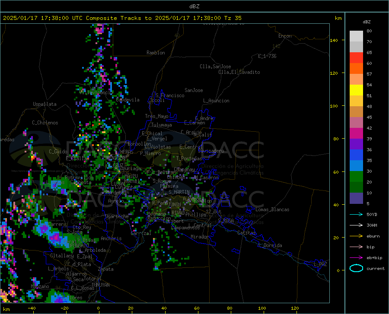Viewport: 389px width, 314px height.
Task: Click the 50YD cyan arrow legend icon
Action: coord(356,214)
